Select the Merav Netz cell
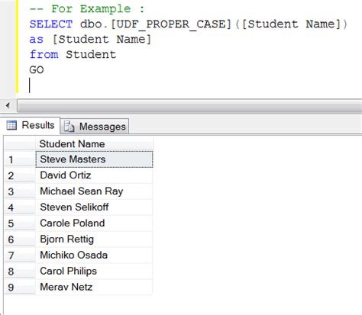 pos(94,288)
